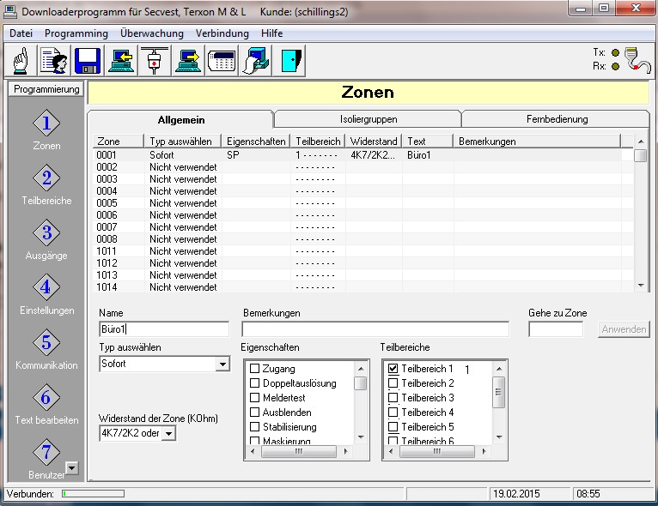
Task: Enable the Zugang property checkbox
Action: (x=254, y=369)
